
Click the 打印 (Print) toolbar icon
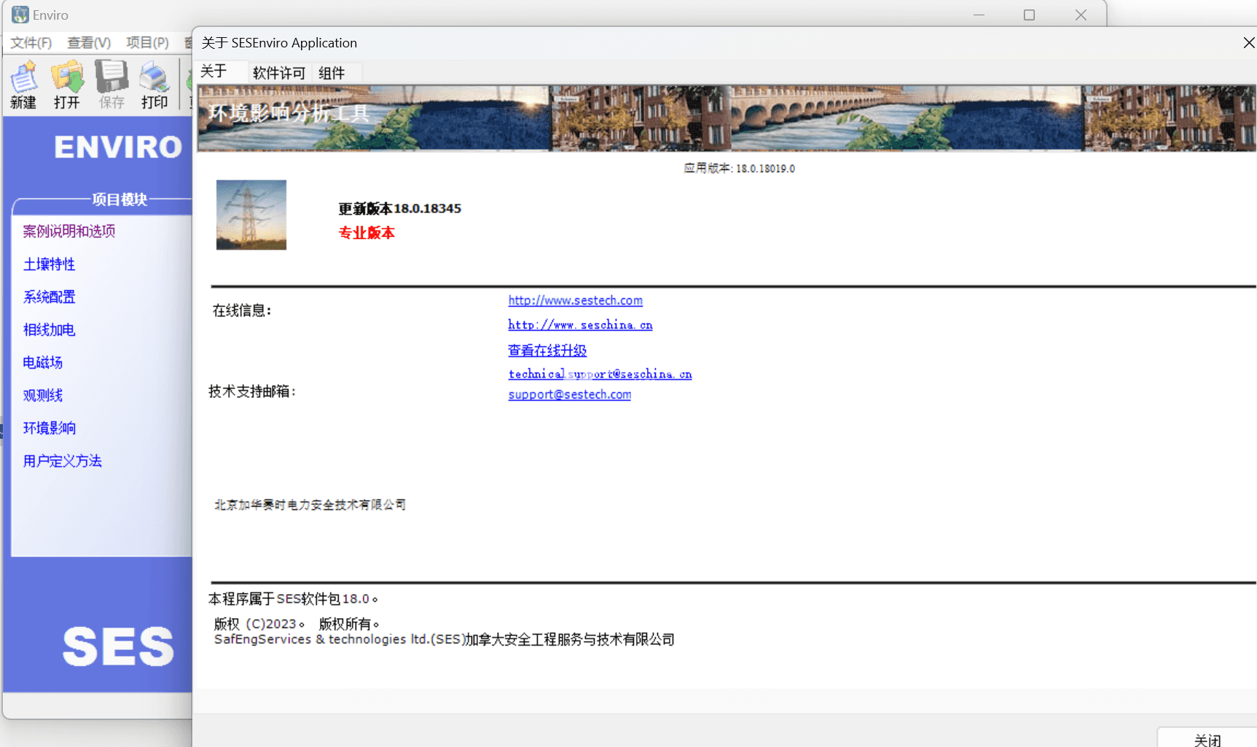(x=154, y=85)
